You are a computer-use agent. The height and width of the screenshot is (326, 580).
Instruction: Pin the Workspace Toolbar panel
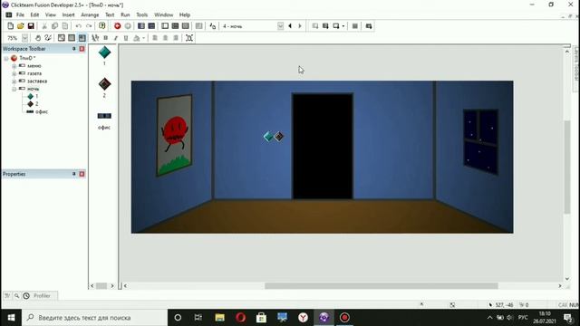pos(74,48)
